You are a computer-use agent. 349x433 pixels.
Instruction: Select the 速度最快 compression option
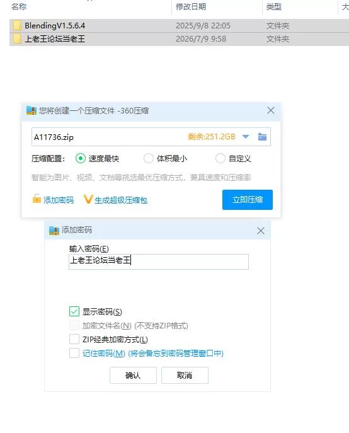tap(81, 158)
